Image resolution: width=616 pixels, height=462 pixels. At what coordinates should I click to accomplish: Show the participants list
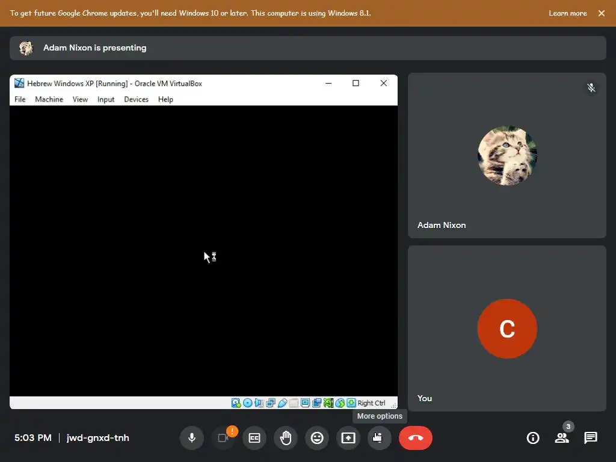(x=562, y=438)
